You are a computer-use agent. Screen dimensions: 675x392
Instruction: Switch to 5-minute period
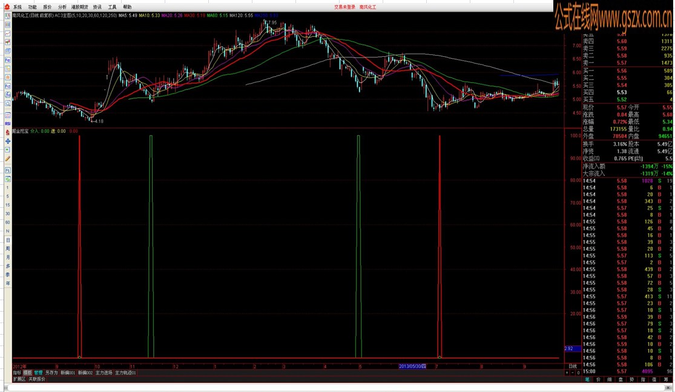tap(8, 196)
